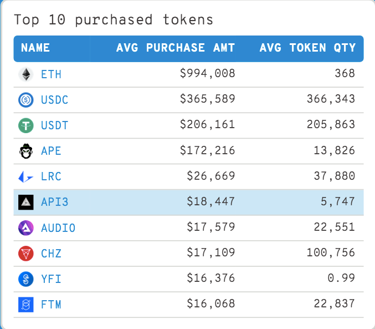Click the black API3 triangle icon
This screenshot has height=329, width=375.
click(25, 202)
